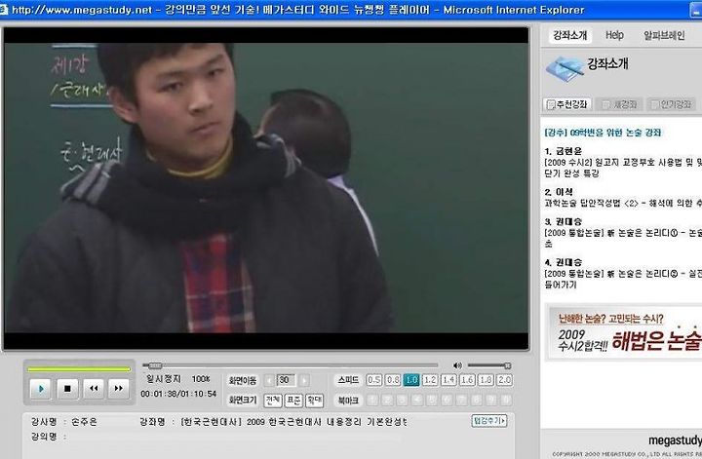Select the 새강좌 sub-tab
This screenshot has width=702, height=459.
coord(620,104)
